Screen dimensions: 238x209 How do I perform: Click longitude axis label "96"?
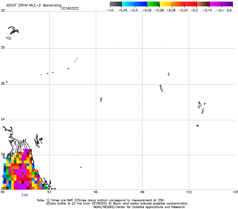[x=96, y=192]
